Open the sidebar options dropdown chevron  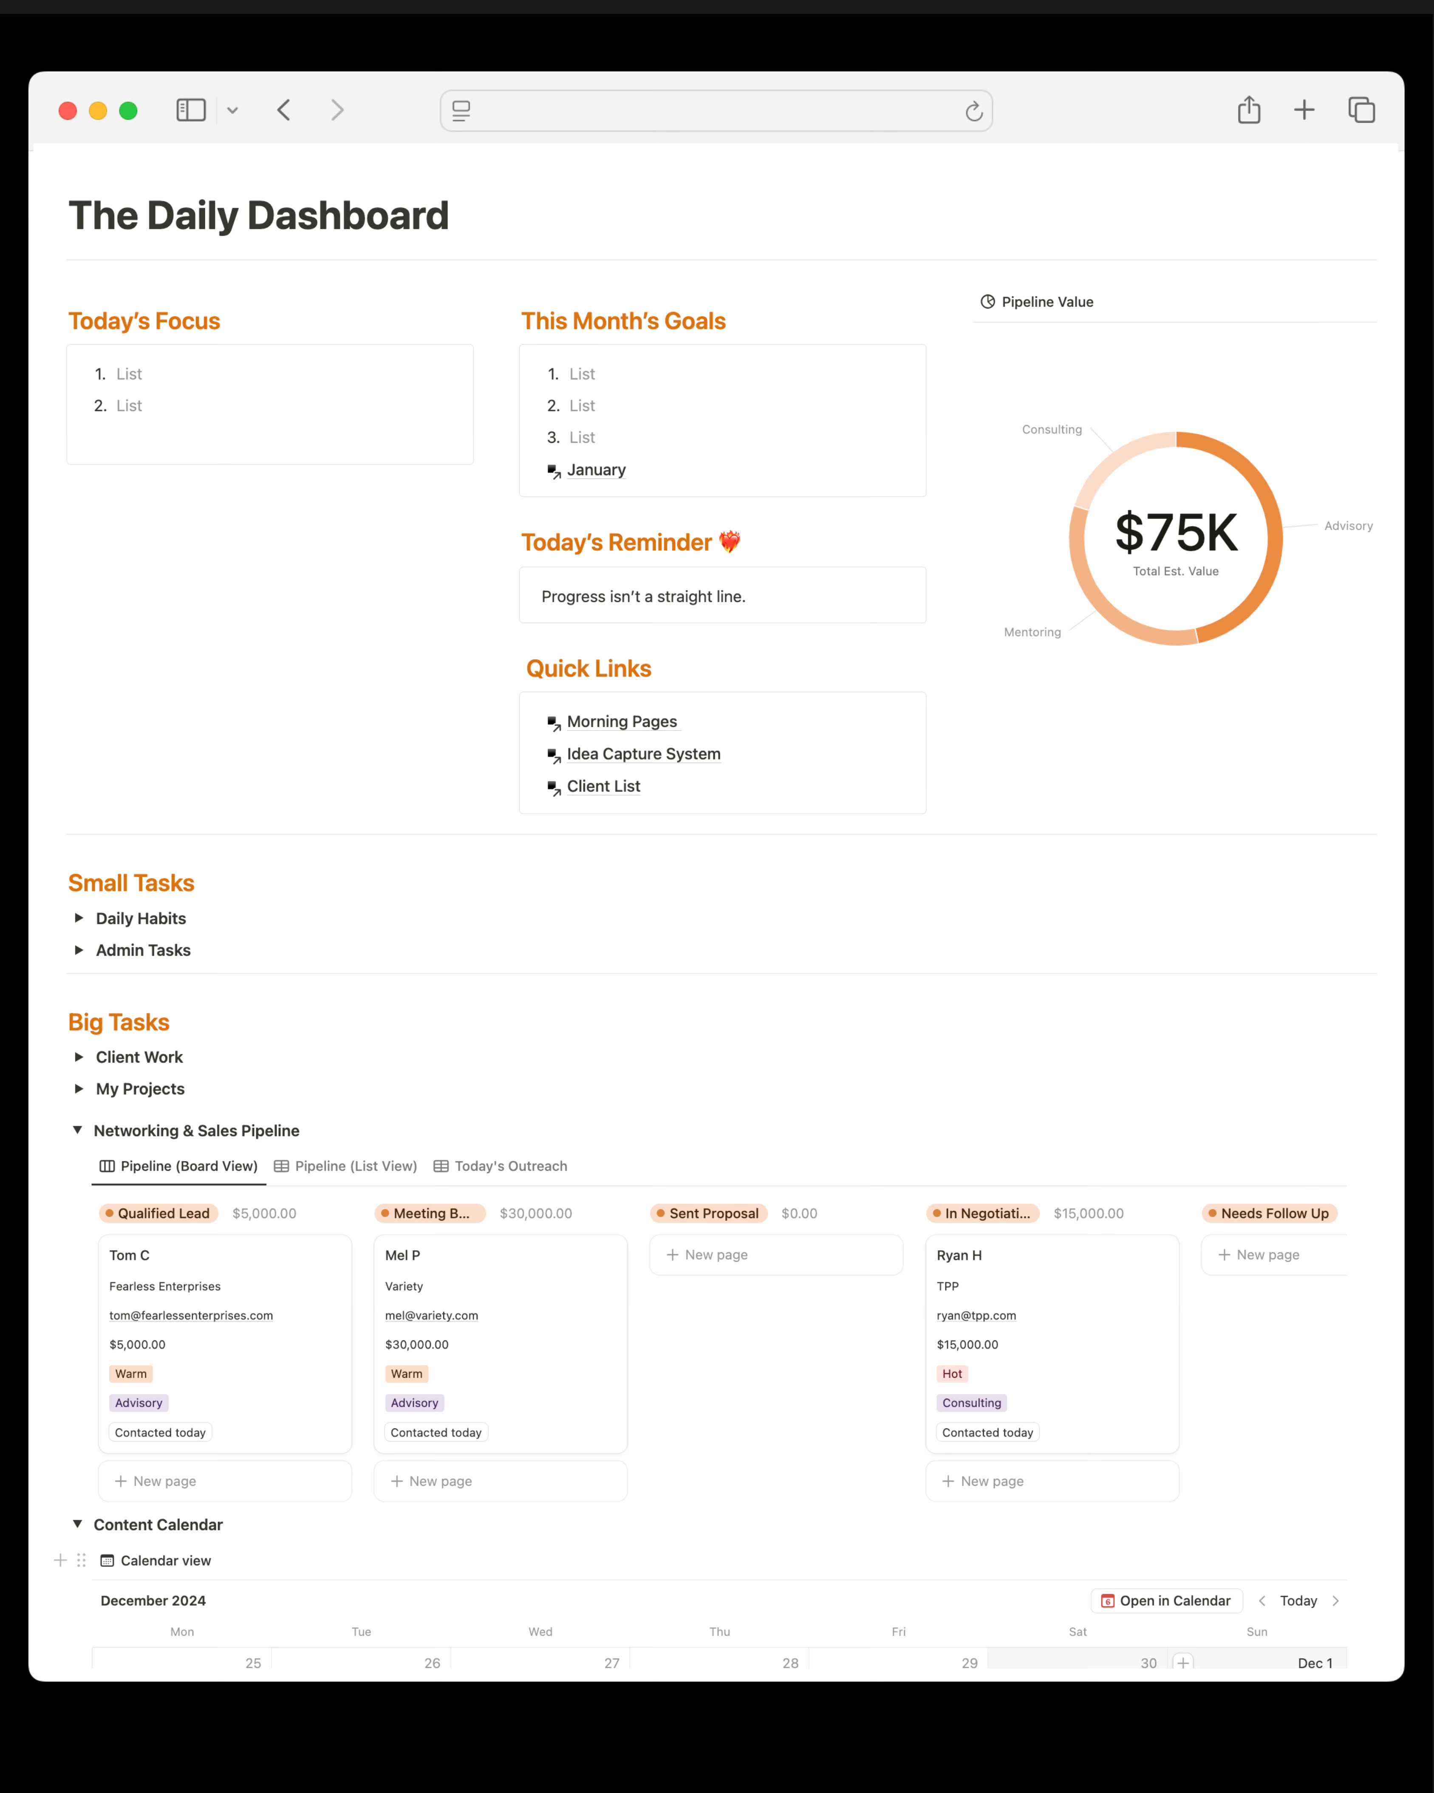233,110
